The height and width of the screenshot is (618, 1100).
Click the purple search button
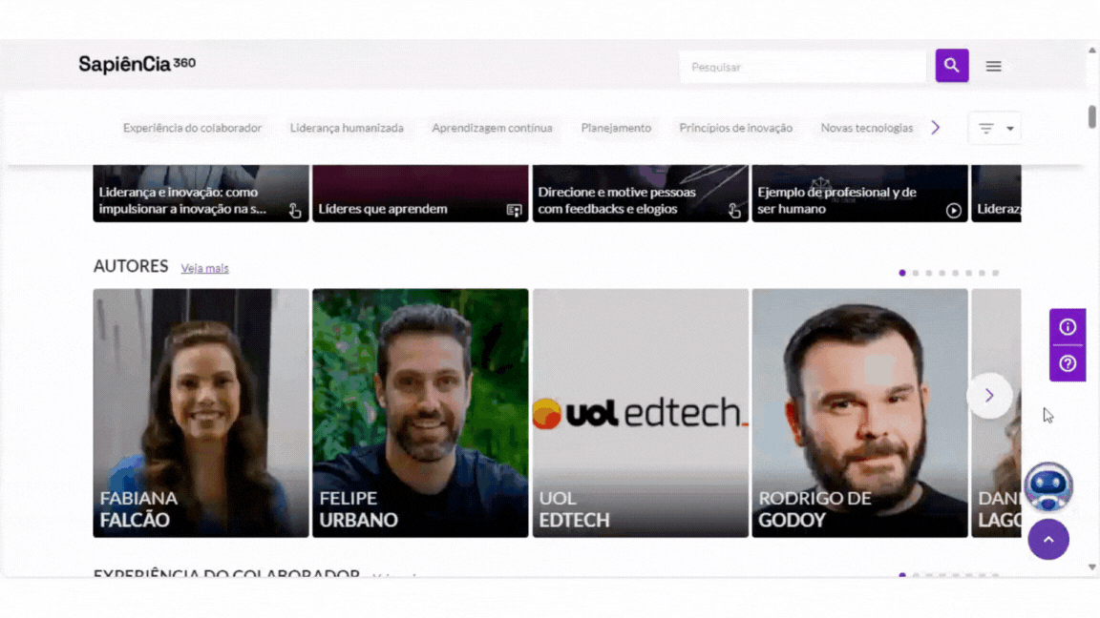pos(951,65)
